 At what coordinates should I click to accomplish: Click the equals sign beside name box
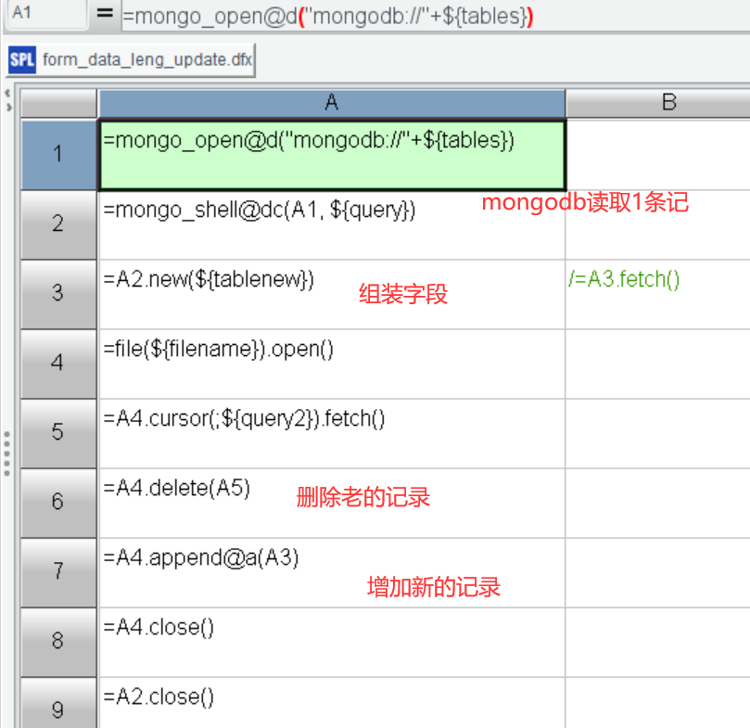pyautogui.click(x=105, y=13)
